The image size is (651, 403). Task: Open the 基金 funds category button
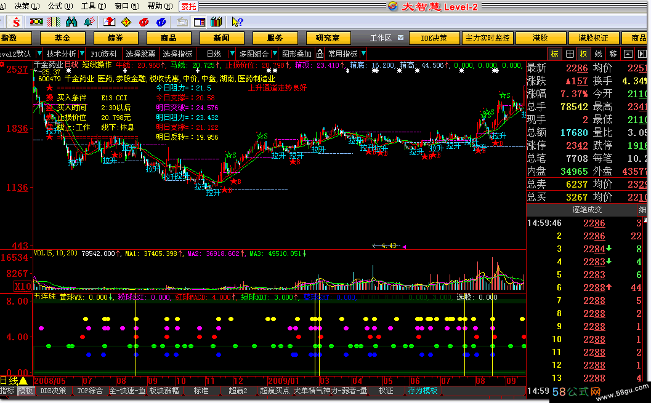[62, 38]
